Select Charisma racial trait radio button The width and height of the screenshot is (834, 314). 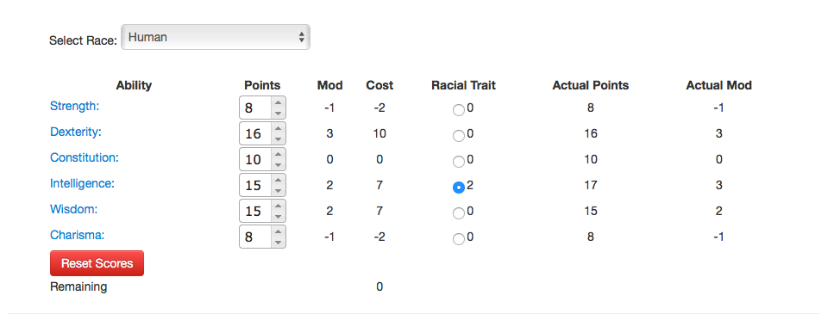click(x=458, y=239)
